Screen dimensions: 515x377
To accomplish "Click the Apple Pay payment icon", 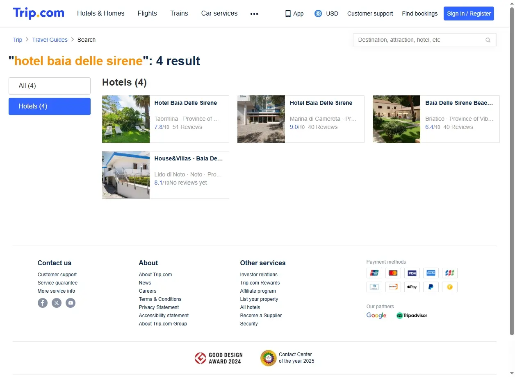I will click(412, 287).
